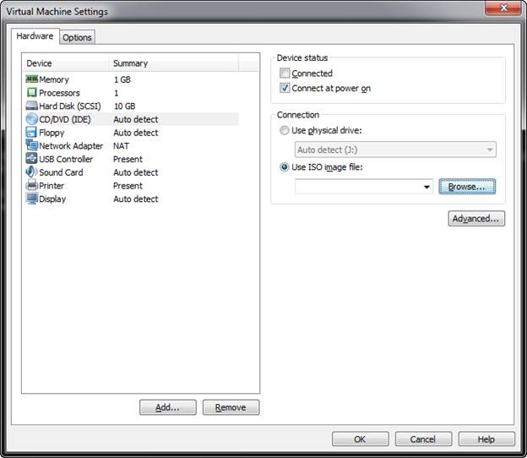Screen dimensions: 527x458
Task: Click the Add hardware button
Action: pyautogui.click(x=168, y=407)
